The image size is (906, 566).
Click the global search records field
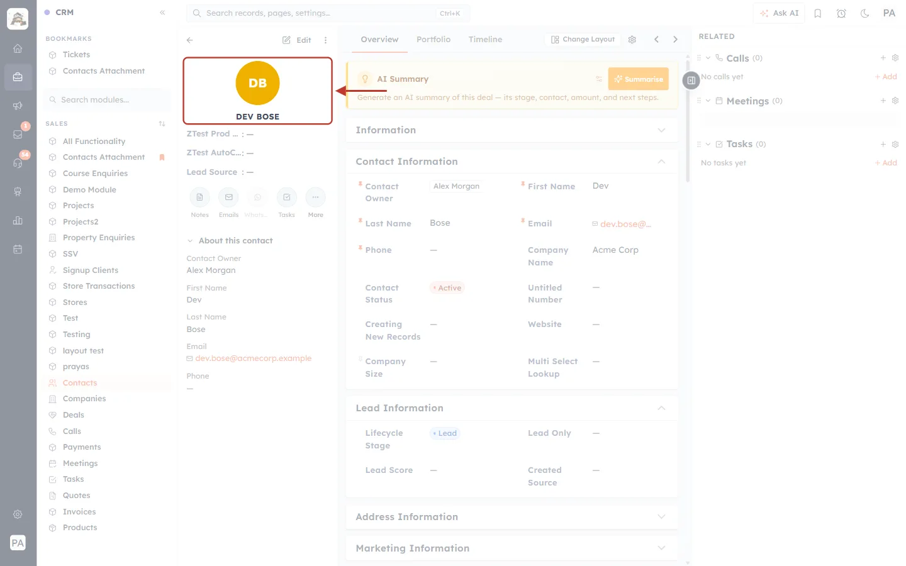point(328,13)
